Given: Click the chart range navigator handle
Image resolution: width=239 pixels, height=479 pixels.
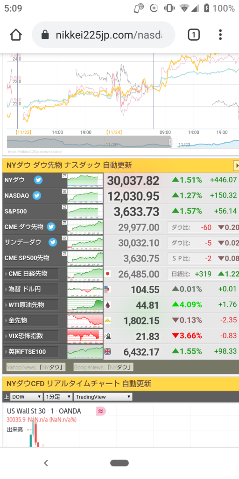Looking at the screenshot, I should pyautogui.click(x=170, y=142).
